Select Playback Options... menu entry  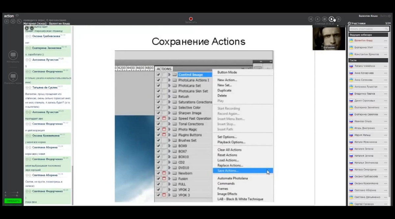(x=231, y=142)
